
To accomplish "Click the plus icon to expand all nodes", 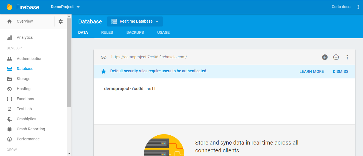I will pos(325,57).
